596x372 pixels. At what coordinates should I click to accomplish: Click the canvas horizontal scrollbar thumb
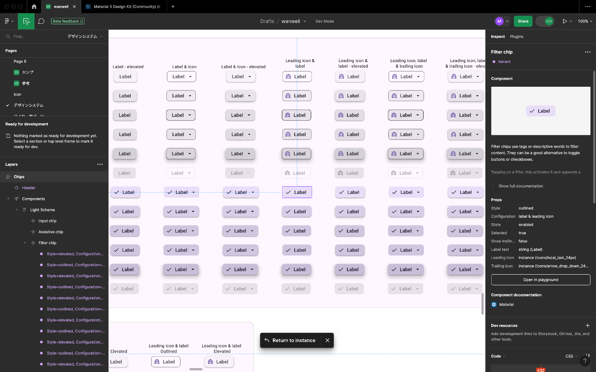pos(196,369)
